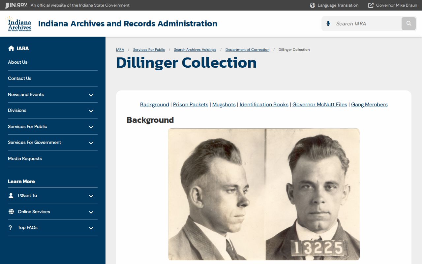Click Search Archives Holdings breadcrumb
The height and width of the screenshot is (264, 422).
click(x=195, y=49)
